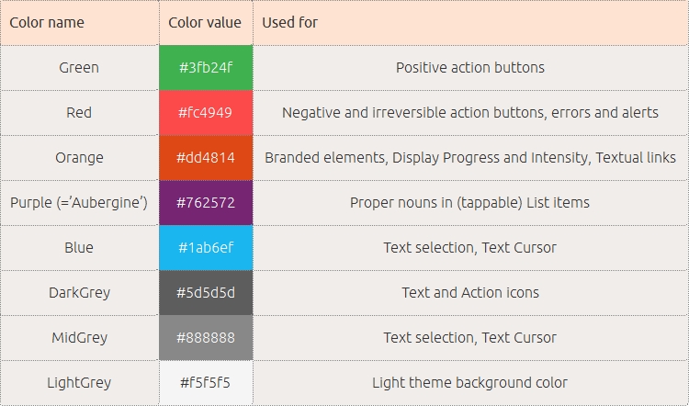This screenshot has height=406, width=689.
Task: Click the "Used for" column header
Action: coord(289,22)
